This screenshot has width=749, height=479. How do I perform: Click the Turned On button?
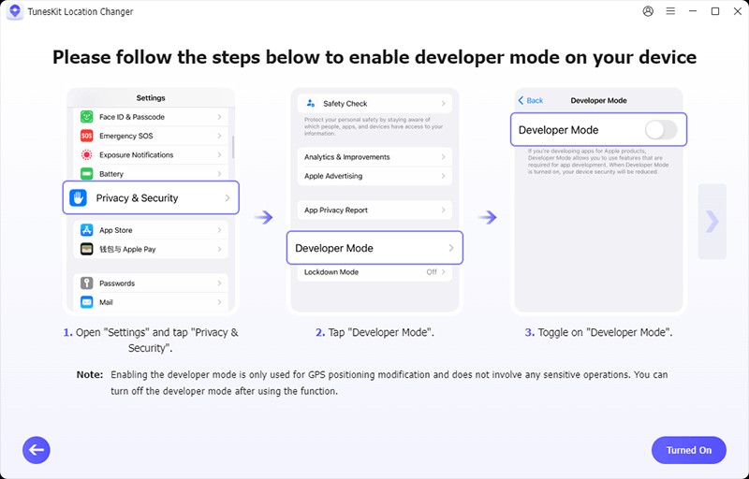[x=689, y=450]
